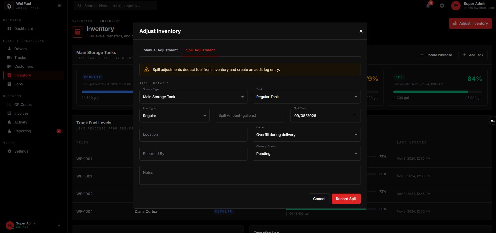Open the Tank dropdown showing Regular Tank
This screenshot has height=233, width=496.
pyautogui.click(x=307, y=97)
